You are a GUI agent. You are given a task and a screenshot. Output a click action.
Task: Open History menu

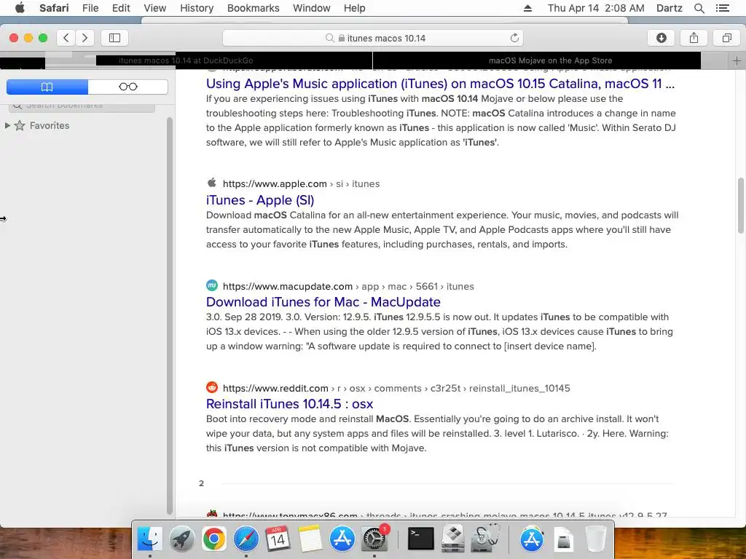pos(197,8)
